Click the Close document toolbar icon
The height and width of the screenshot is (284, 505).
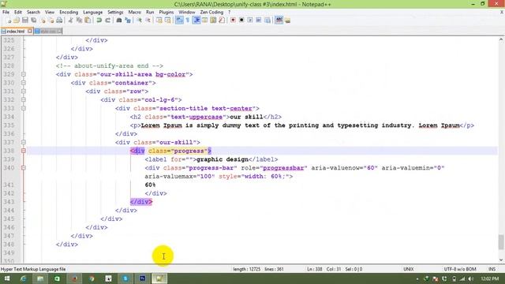(x=43, y=21)
